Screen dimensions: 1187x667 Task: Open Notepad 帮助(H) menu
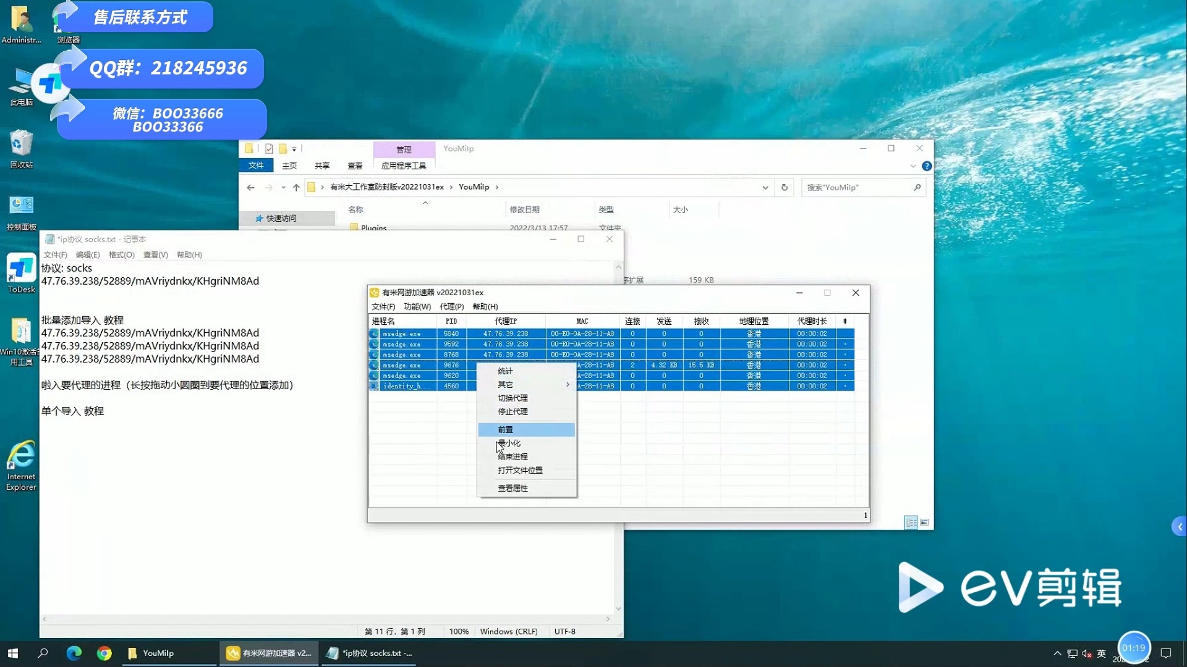(x=189, y=255)
